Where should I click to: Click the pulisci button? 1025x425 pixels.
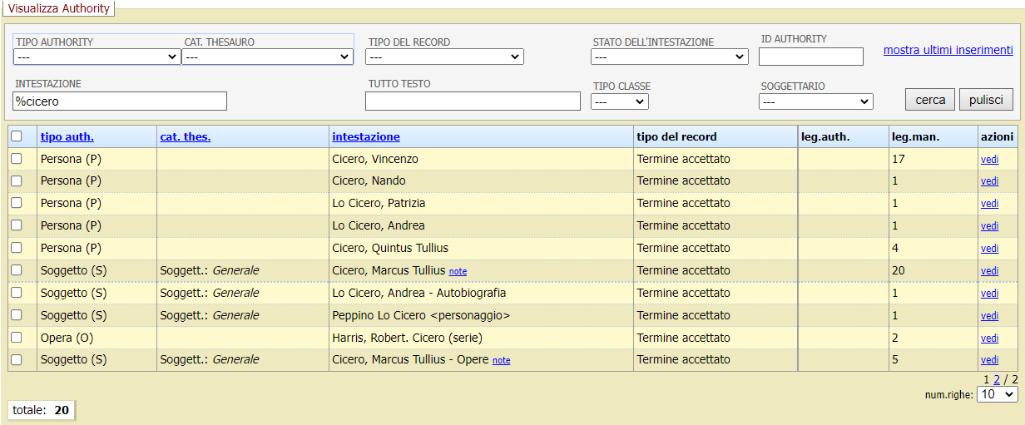(x=986, y=100)
